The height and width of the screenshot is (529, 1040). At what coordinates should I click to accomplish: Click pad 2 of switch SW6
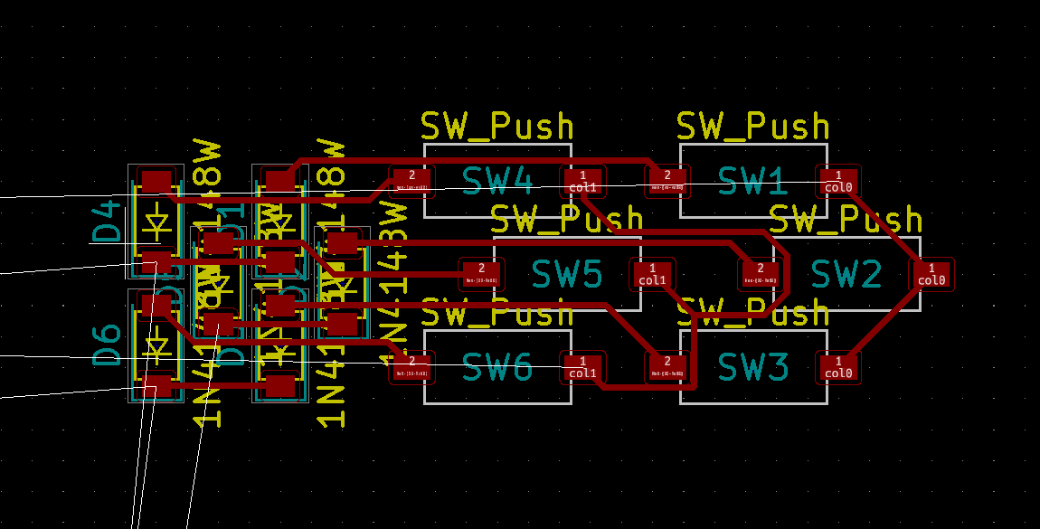[412, 367]
